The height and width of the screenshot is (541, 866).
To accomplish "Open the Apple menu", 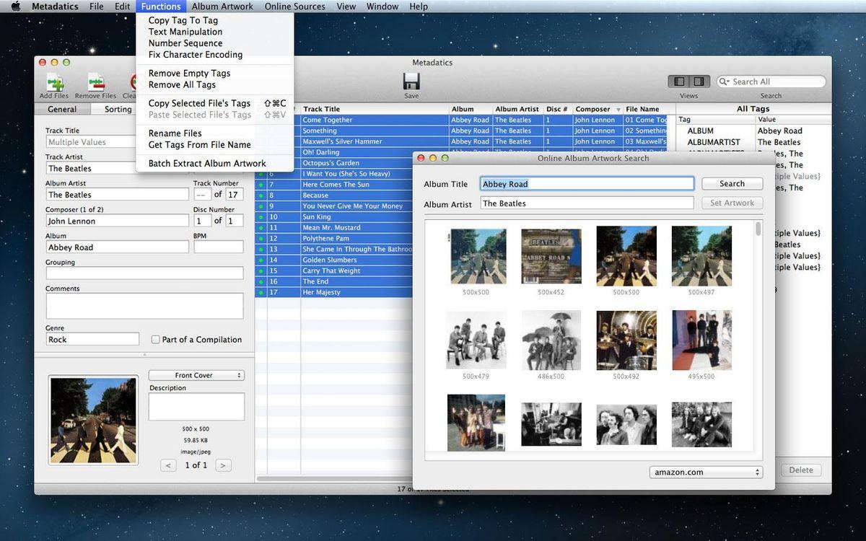I will click(x=16, y=6).
